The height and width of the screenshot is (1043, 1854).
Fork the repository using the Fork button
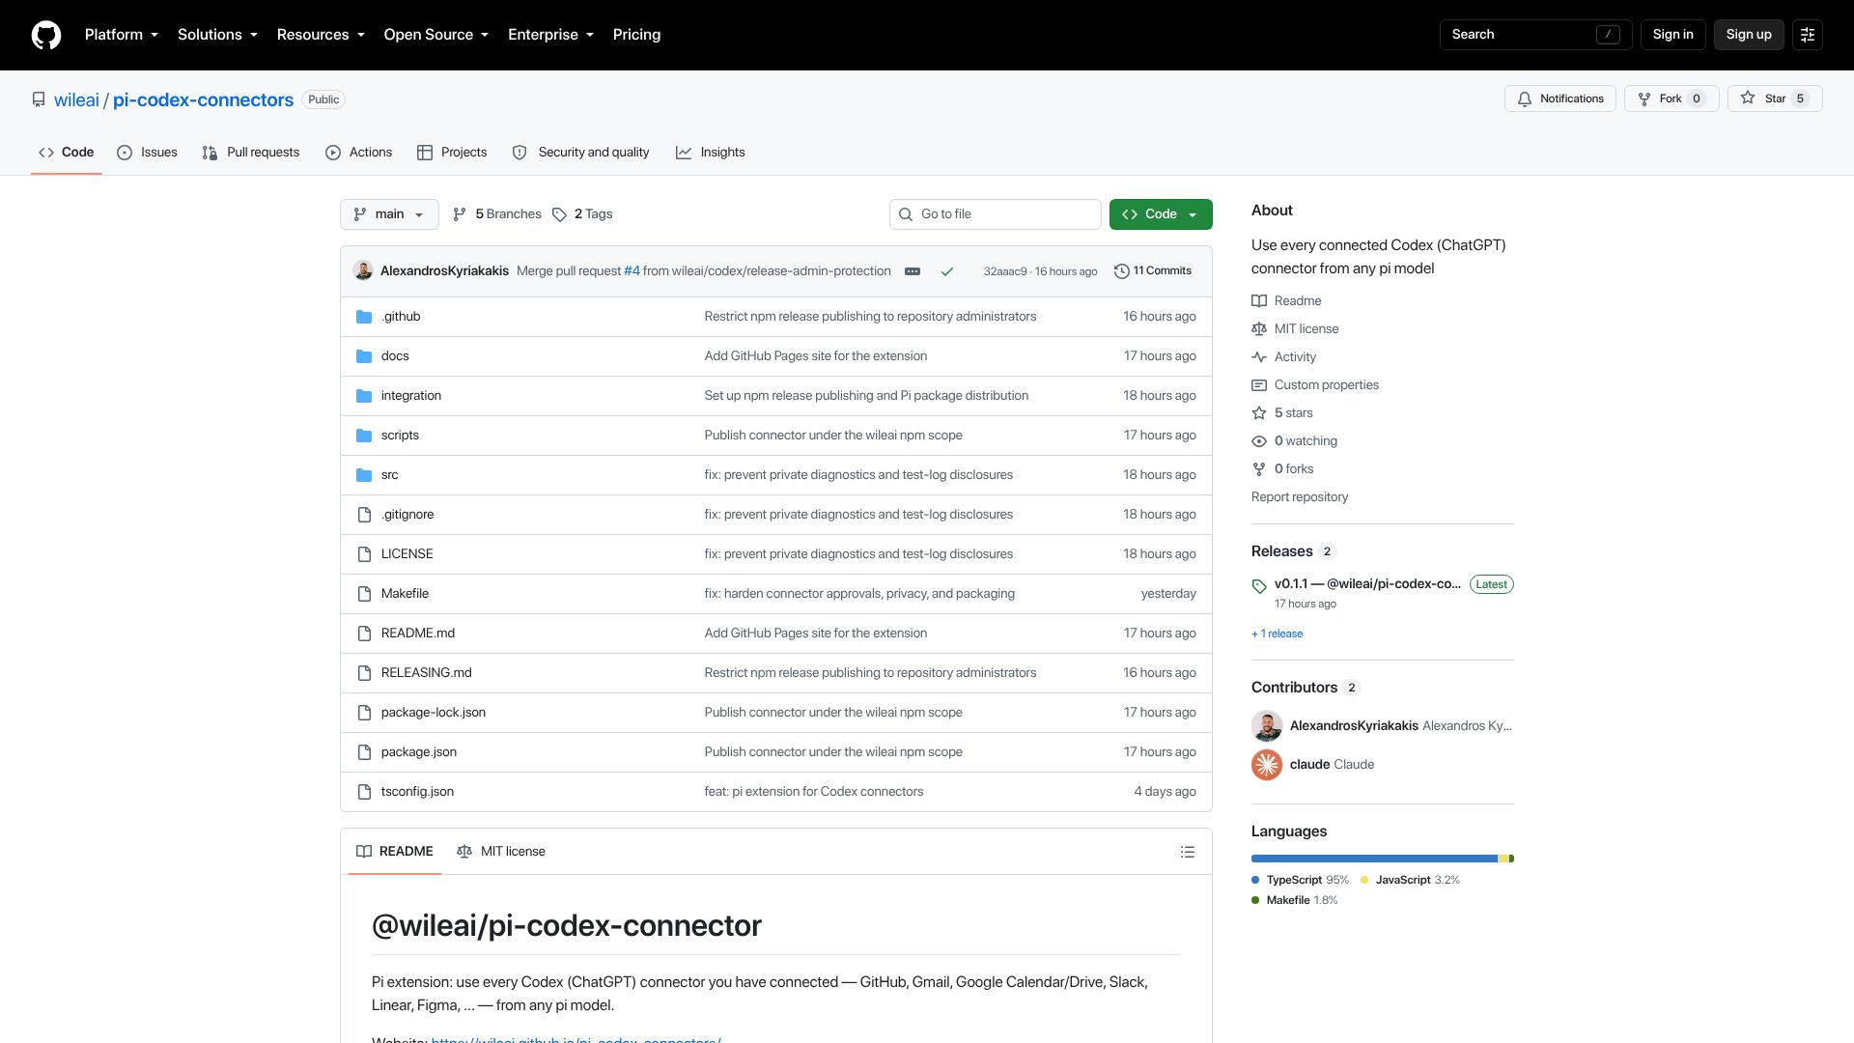click(1671, 99)
